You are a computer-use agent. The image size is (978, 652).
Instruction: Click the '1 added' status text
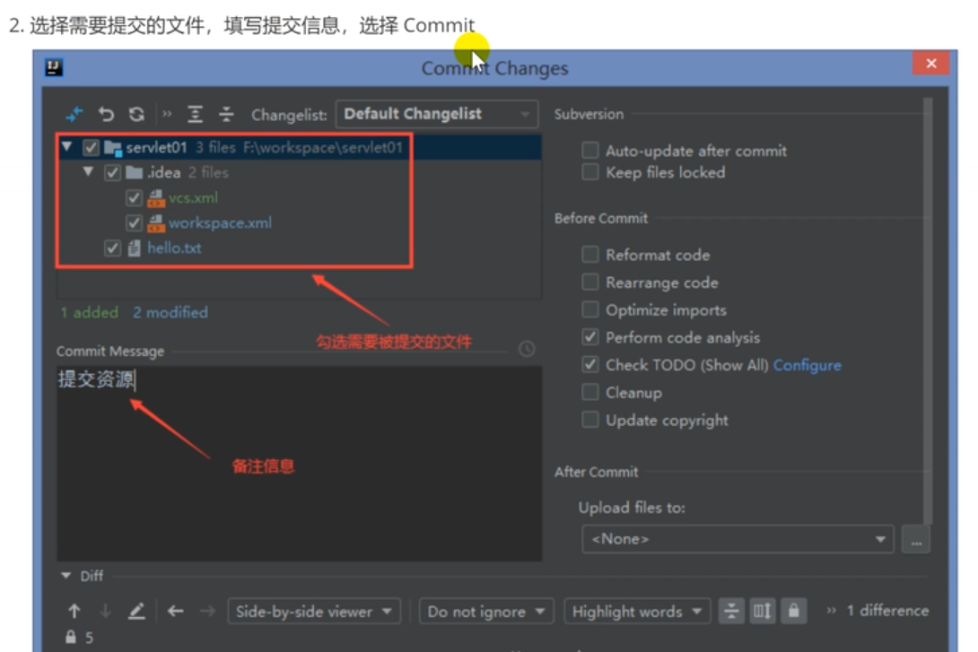click(x=89, y=312)
